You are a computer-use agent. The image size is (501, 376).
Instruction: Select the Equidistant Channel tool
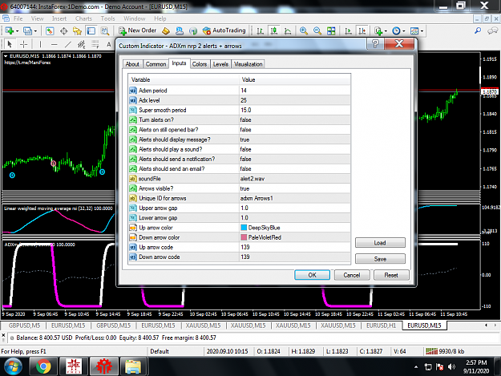click(x=82, y=44)
